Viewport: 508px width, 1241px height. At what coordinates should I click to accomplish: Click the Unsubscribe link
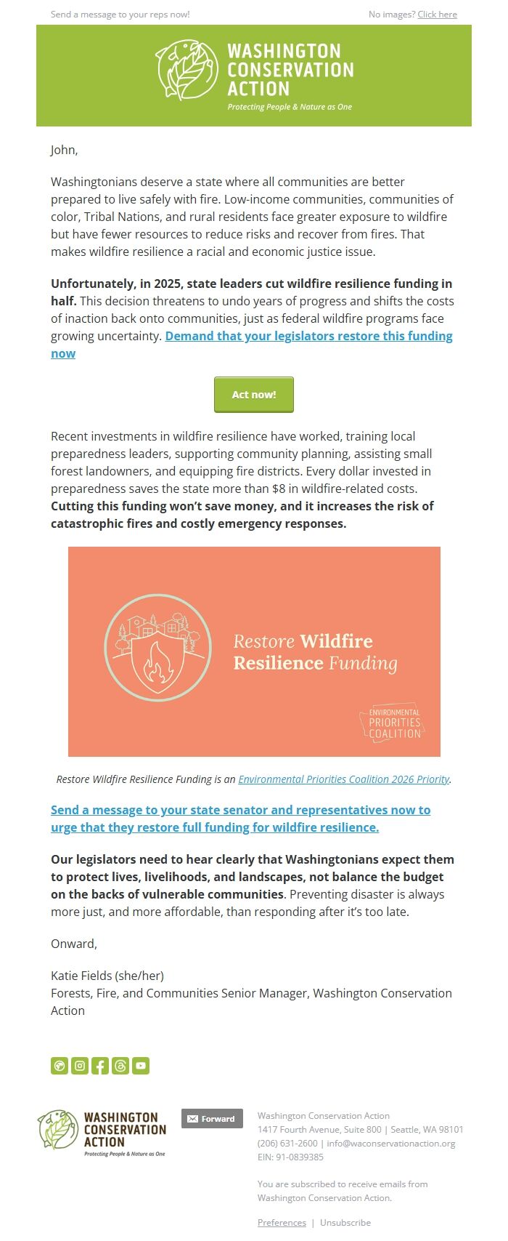tap(345, 1223)
